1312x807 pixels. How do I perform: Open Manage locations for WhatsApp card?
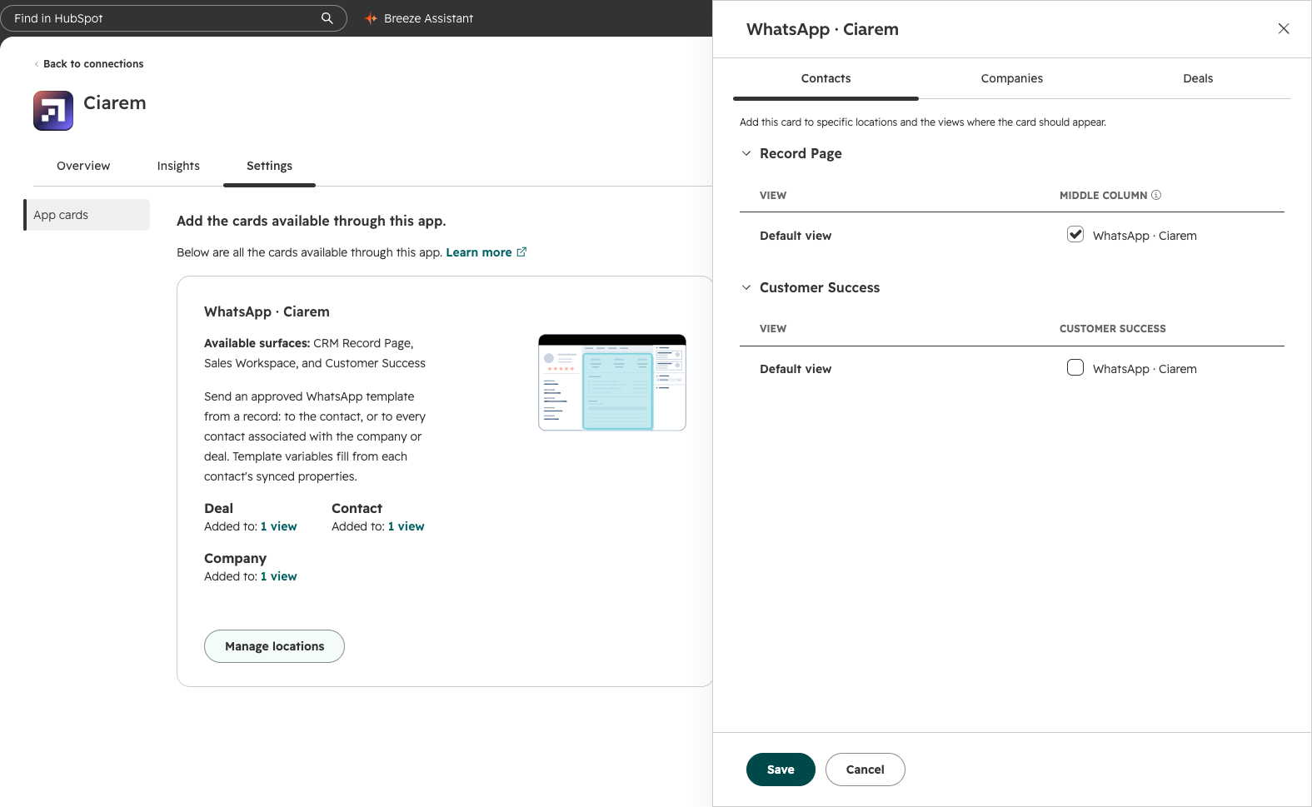274,646
